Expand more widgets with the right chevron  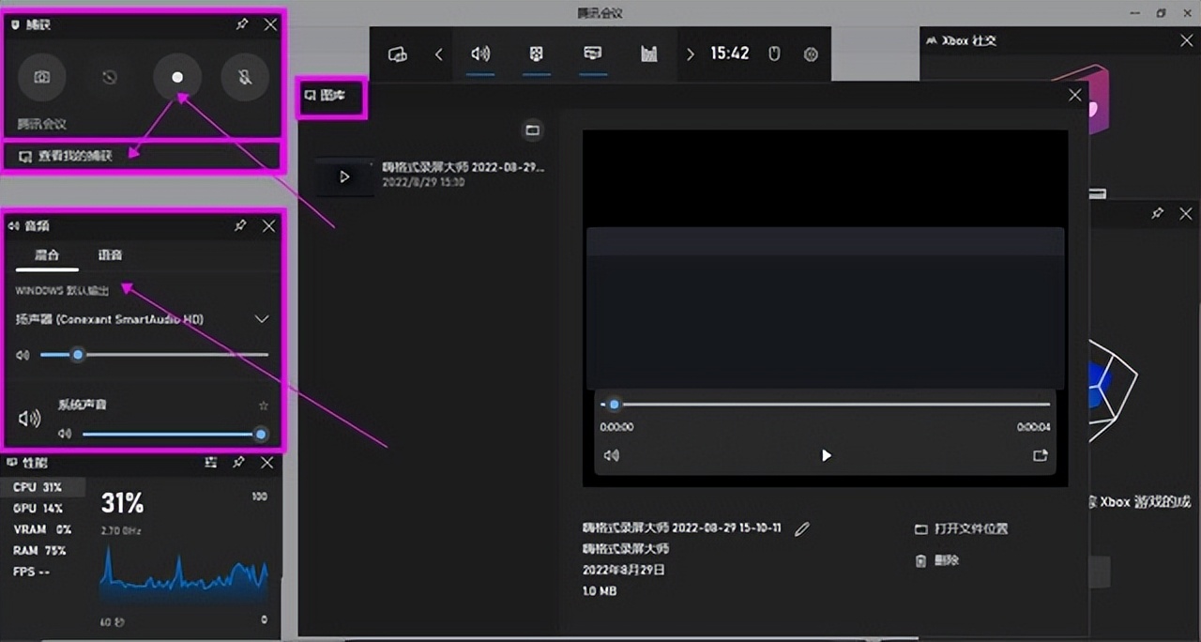coord(691,54)
